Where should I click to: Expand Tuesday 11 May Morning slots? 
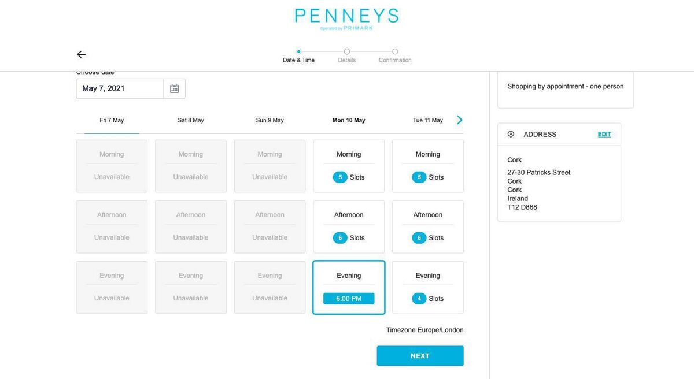point(427,166)
